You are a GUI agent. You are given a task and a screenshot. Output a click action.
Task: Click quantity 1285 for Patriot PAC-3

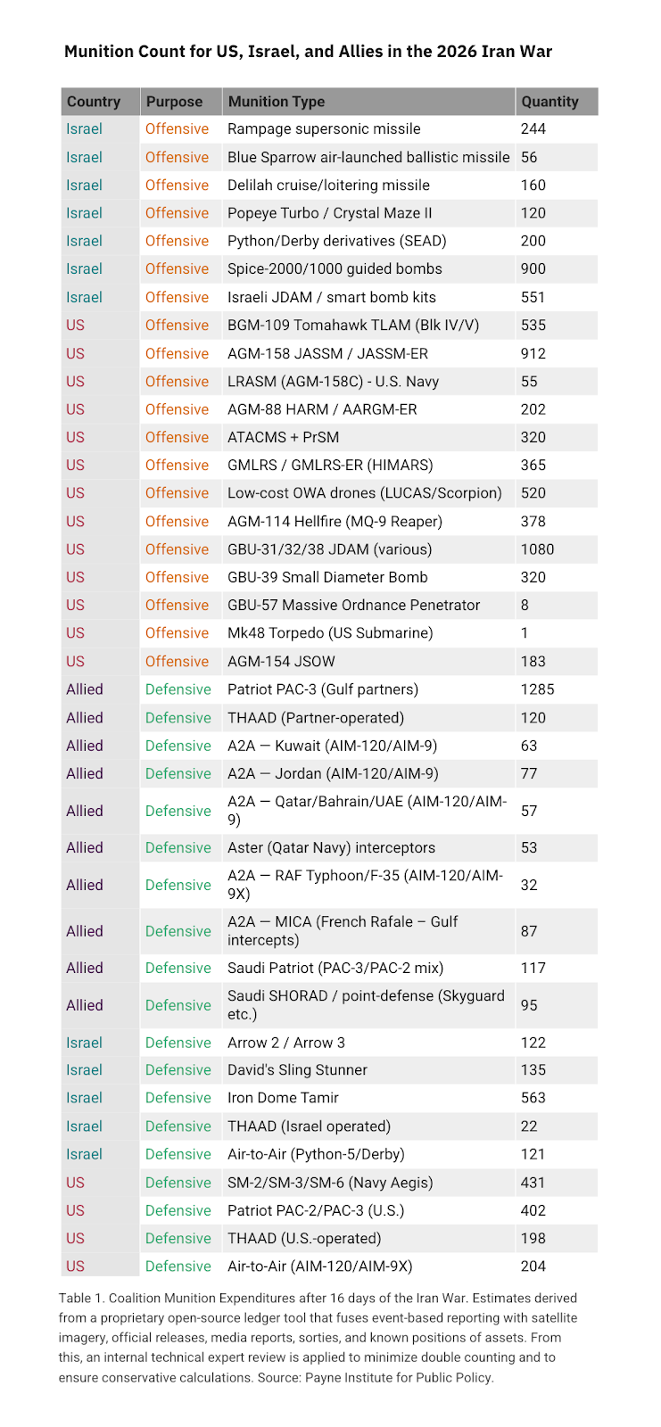[538, 689]
